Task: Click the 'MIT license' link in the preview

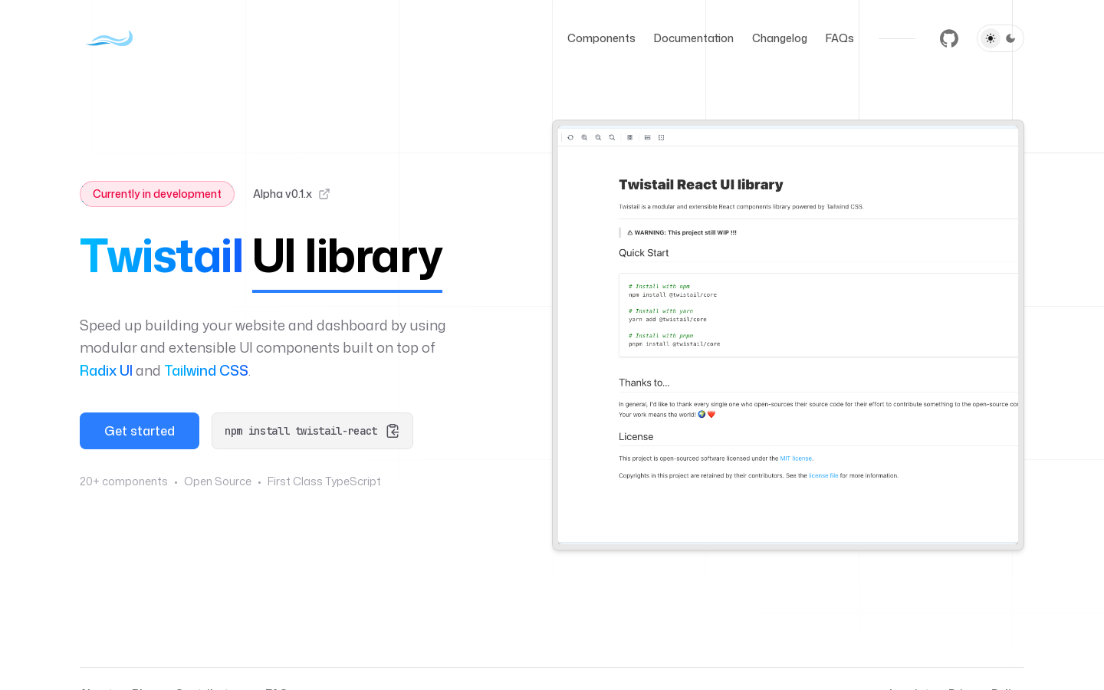Action: click(x=796, y=458)
